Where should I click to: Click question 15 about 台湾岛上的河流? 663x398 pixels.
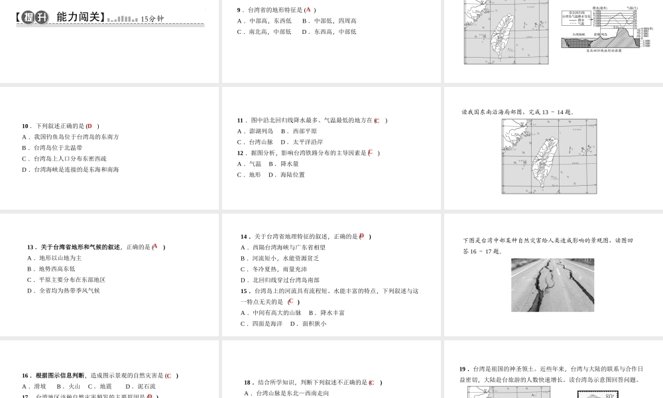coord(330,297)
